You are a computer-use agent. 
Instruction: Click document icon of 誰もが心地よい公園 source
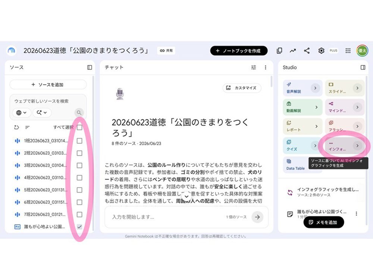[18, 227]
